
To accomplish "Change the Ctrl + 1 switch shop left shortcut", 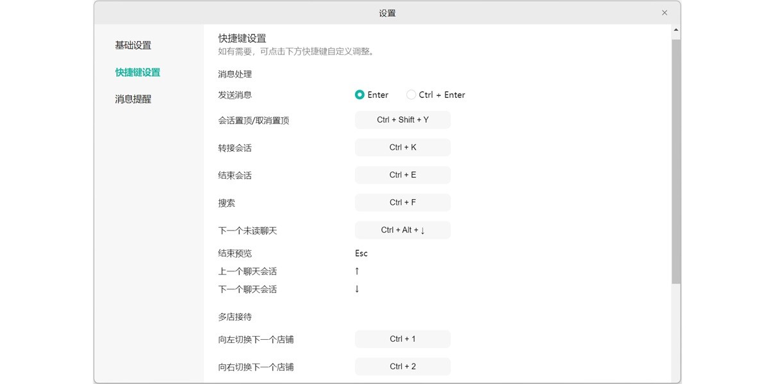I will 402,339.
